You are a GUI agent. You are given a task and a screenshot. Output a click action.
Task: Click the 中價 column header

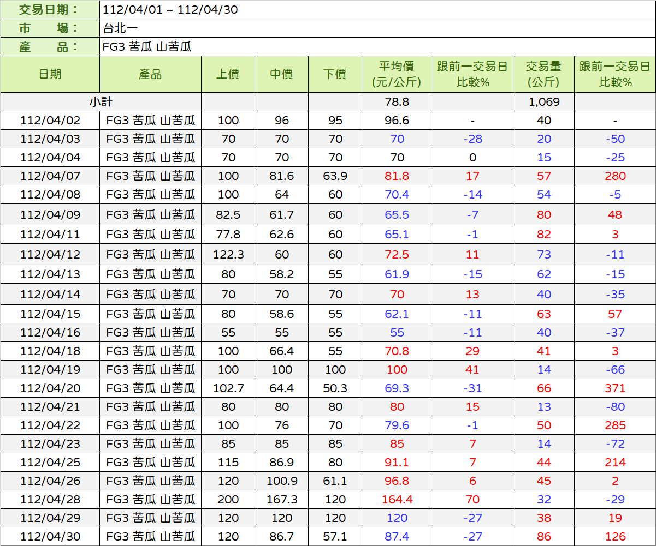[x=281, y=74]
